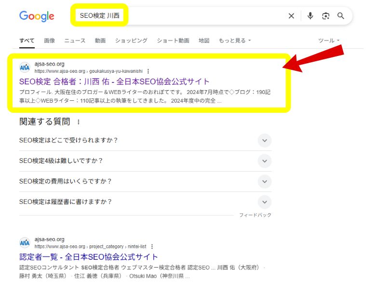376x282 pixels.
Task: Start voice search with microphone icon
Action: point(310,16)
